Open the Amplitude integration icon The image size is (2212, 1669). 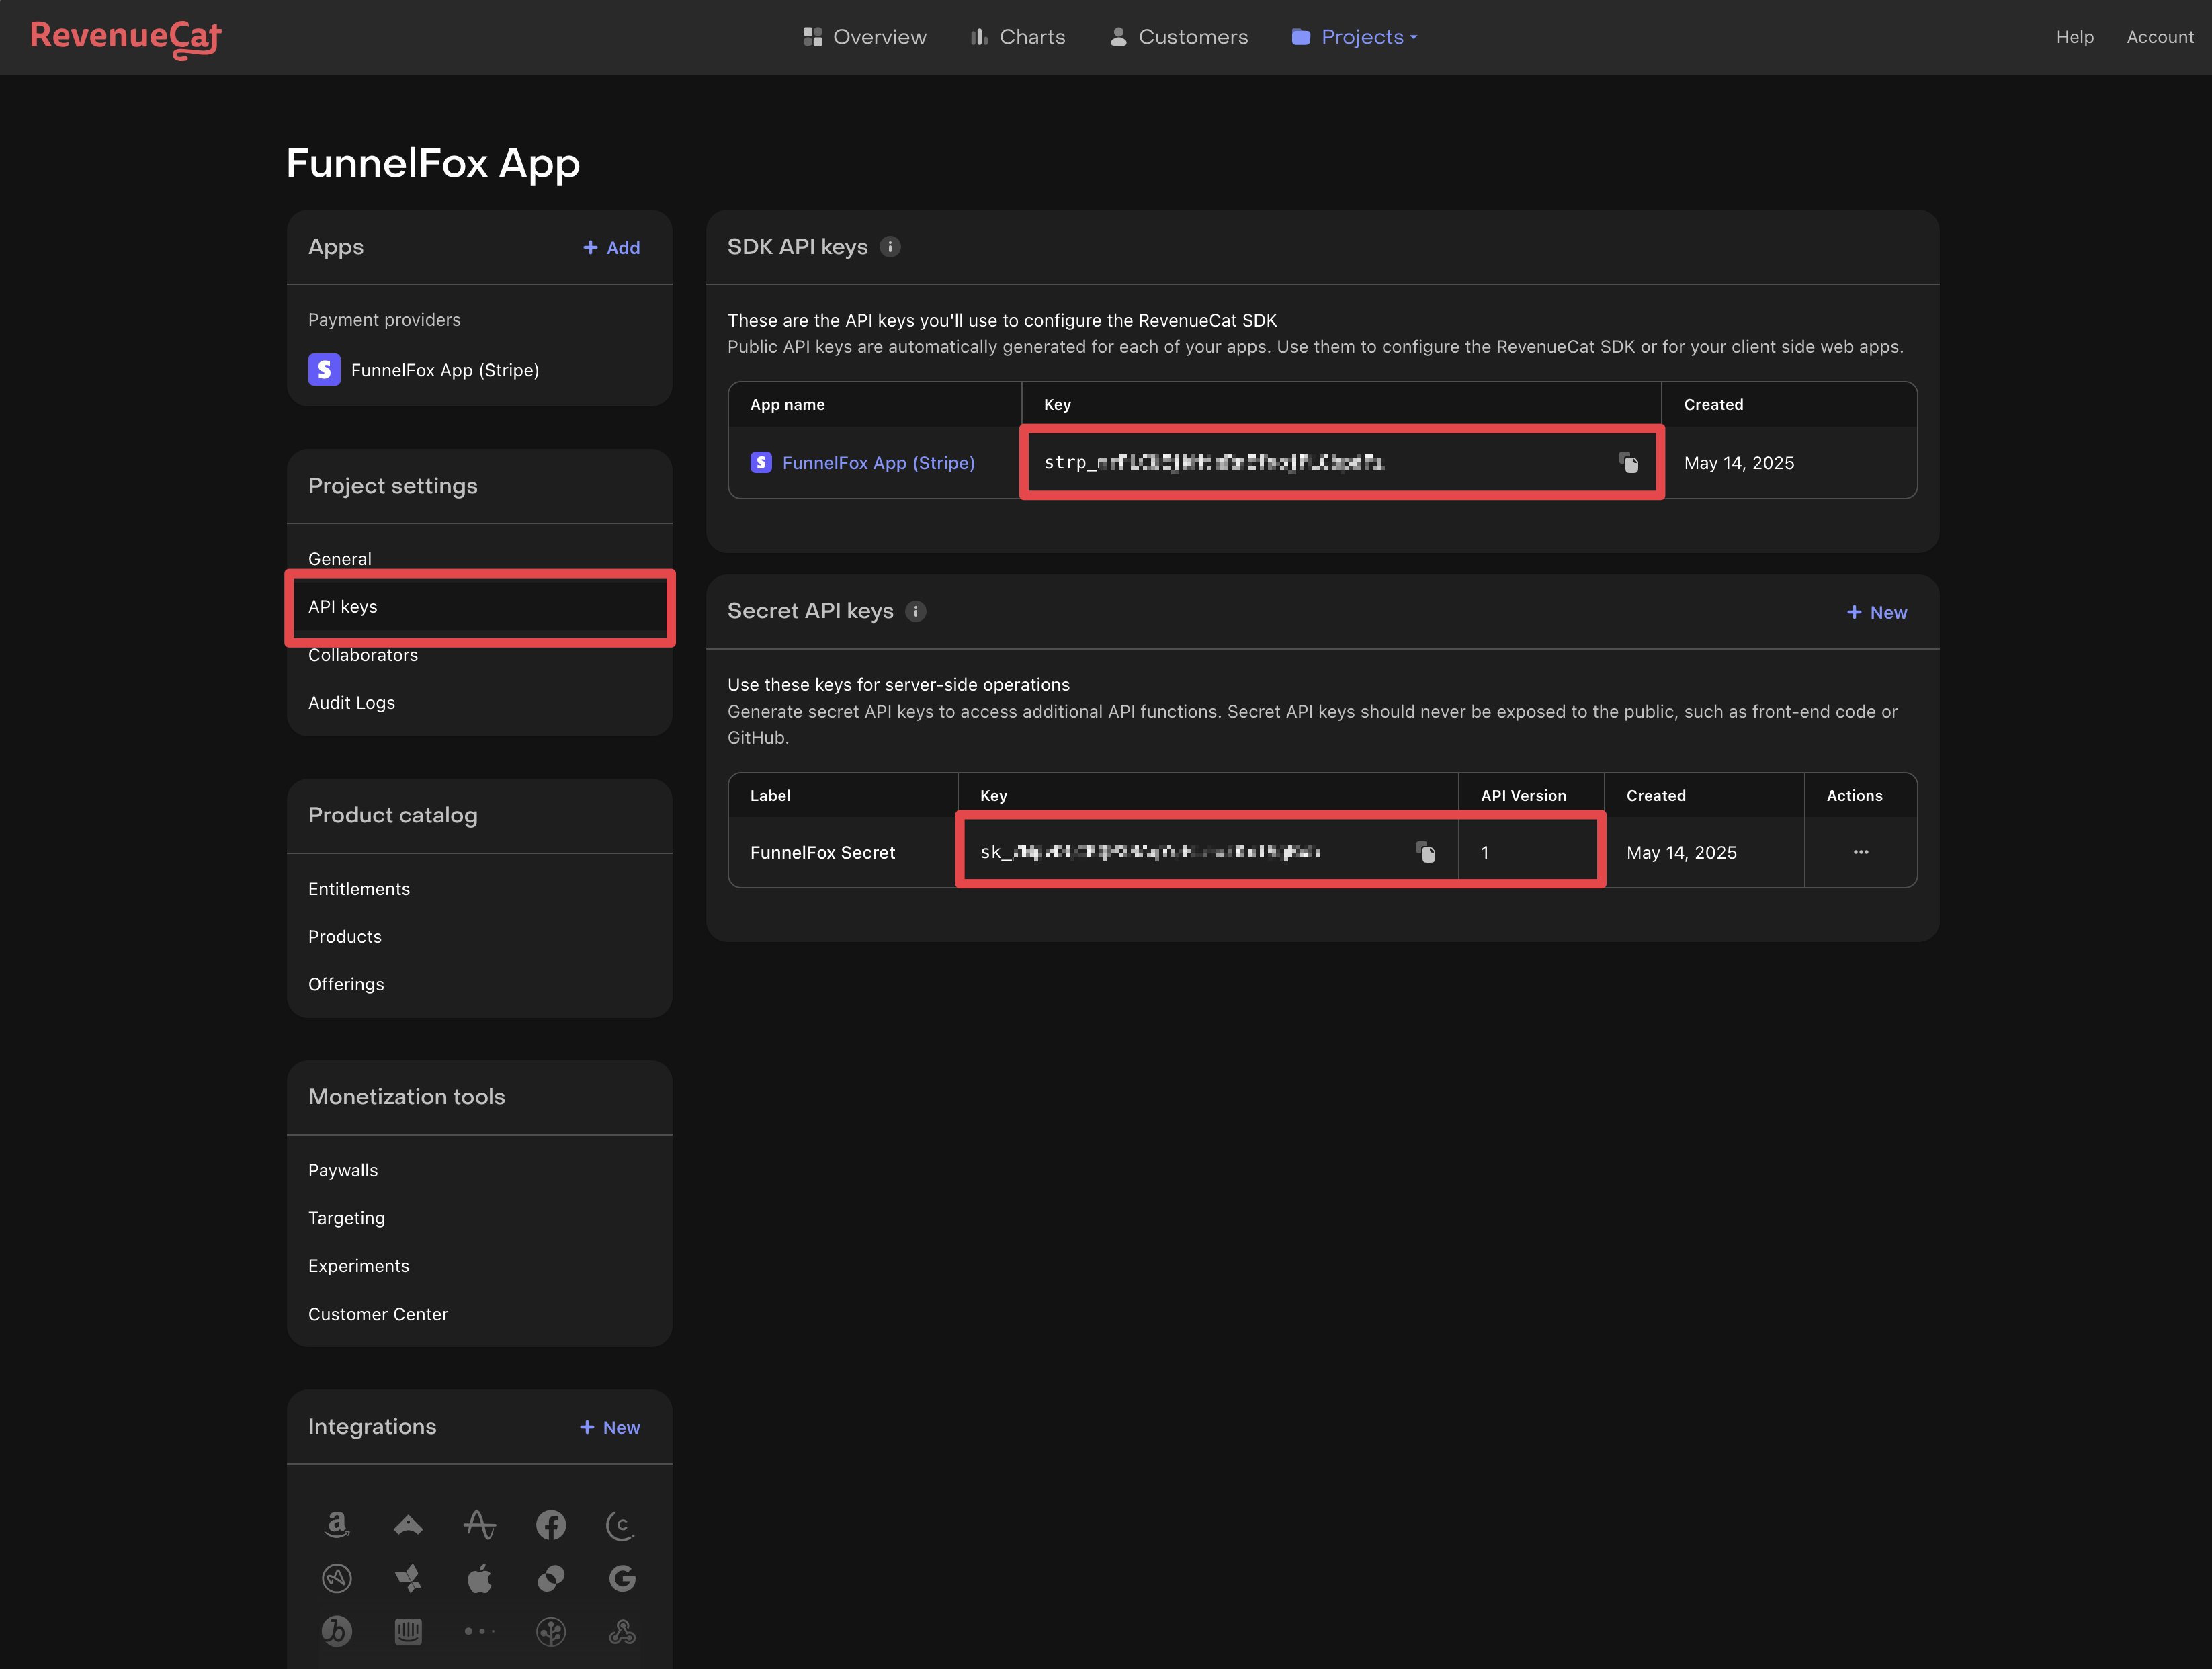479,1524
